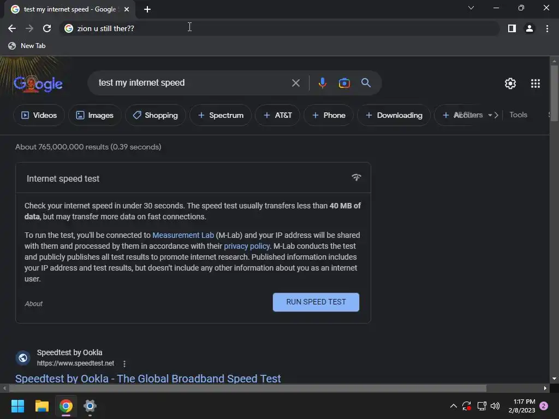This screenshot has height=419, width=559.
Task: Add AT&T to the search
Action: (277, 115)
